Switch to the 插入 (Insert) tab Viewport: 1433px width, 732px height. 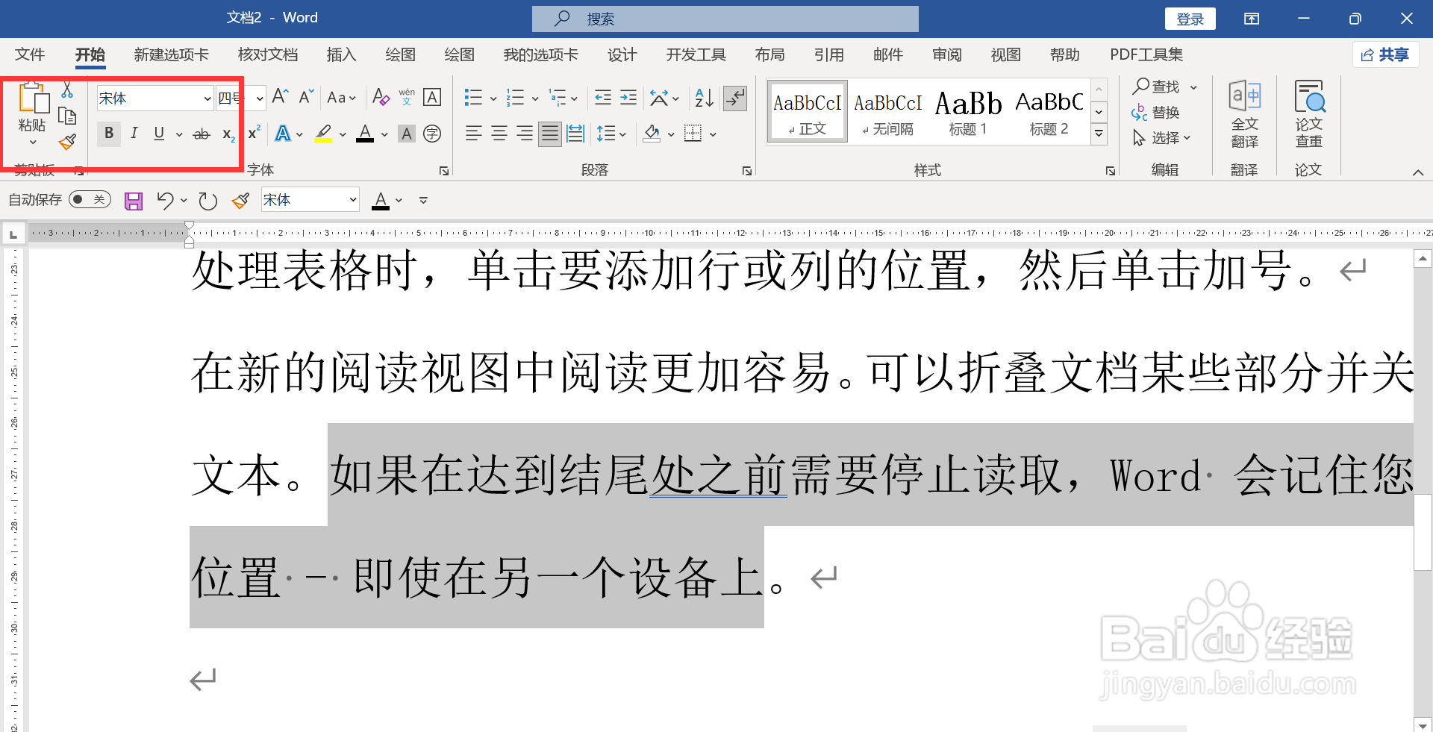pos(342,54)
